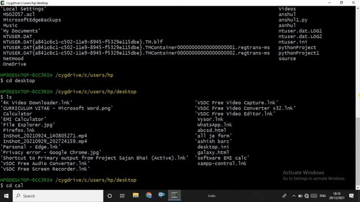
Task: Open Google Chrome from the taskbar
Action: 148,195
